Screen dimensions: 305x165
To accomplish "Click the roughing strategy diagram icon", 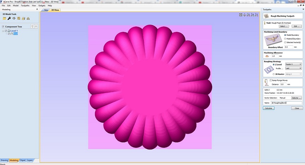I will (x=269, y=70).
